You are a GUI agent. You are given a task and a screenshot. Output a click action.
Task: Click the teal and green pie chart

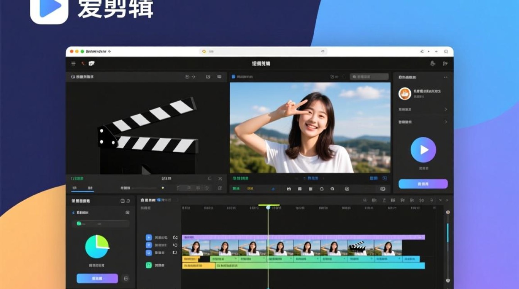coord(97,247)
